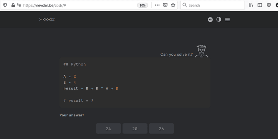Viewport: 278px width, 139px height.
Task: Click the 'A = 2' code line
Action: coord(70,76)
